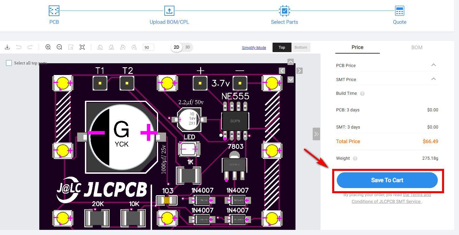Click the fourth rotate triangle icon

134,47
